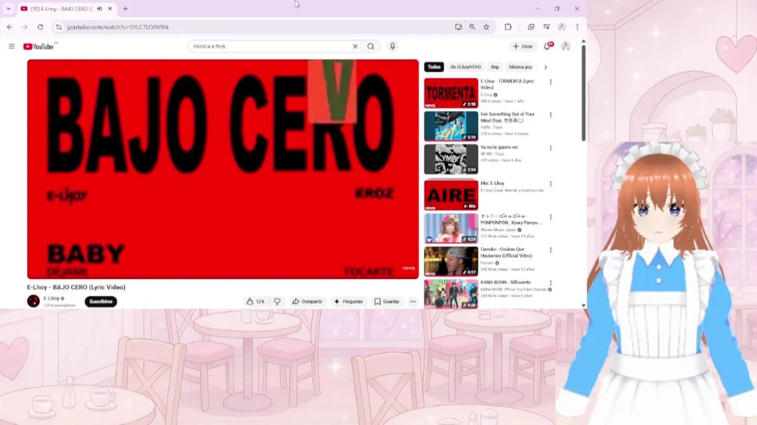
Task: Open the E-Lhoy channel name link
Action: tap(51, 299)
